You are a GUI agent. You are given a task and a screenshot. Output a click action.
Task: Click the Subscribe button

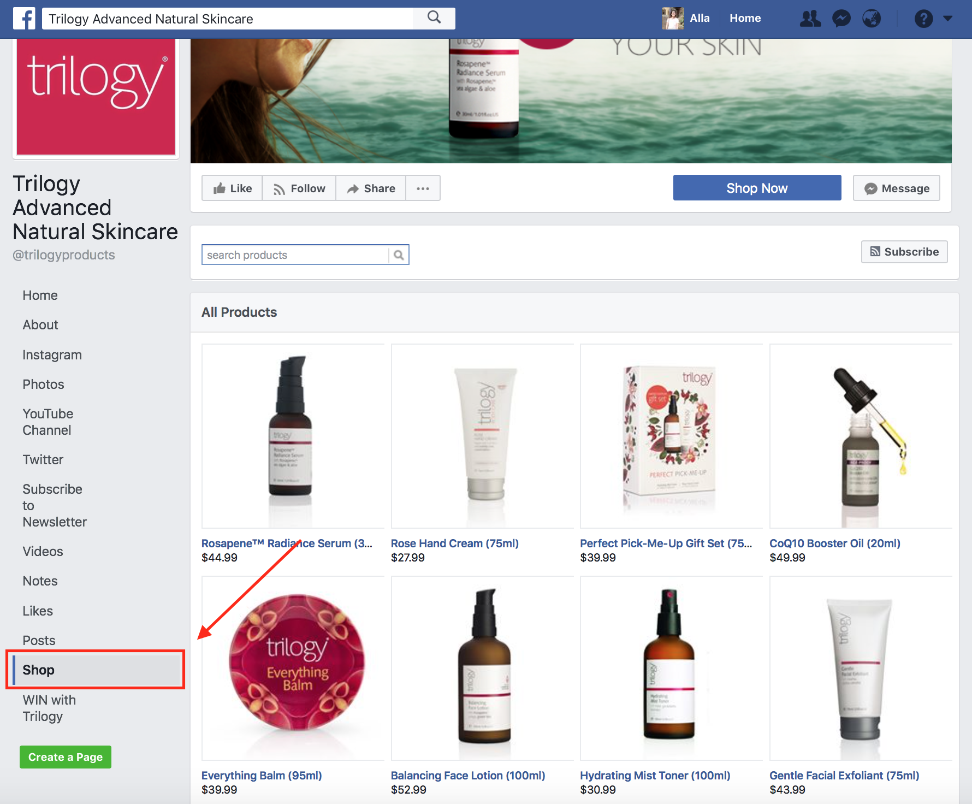(x=904, y=252)
